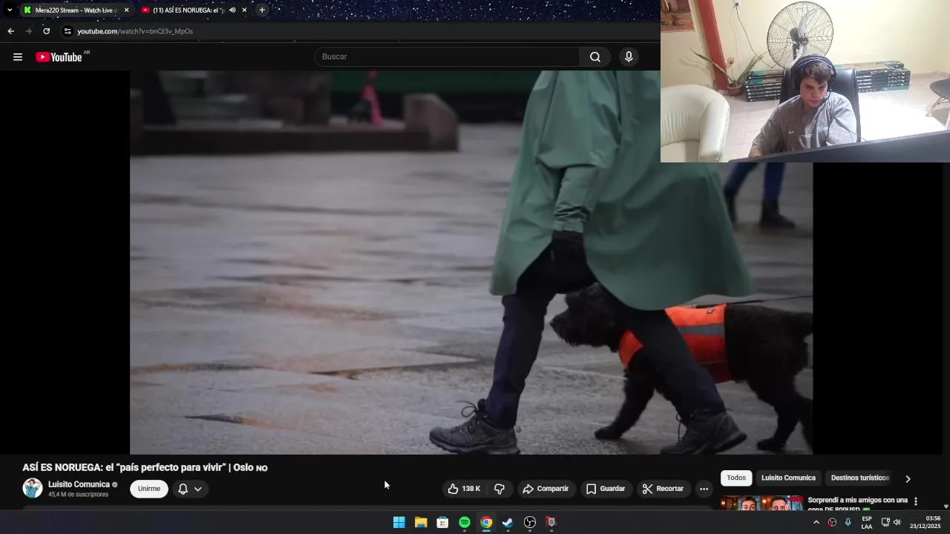Open Google Chrome from the taskbar
The height and width of the screenshot is (534, 950).
coord(486,522)
